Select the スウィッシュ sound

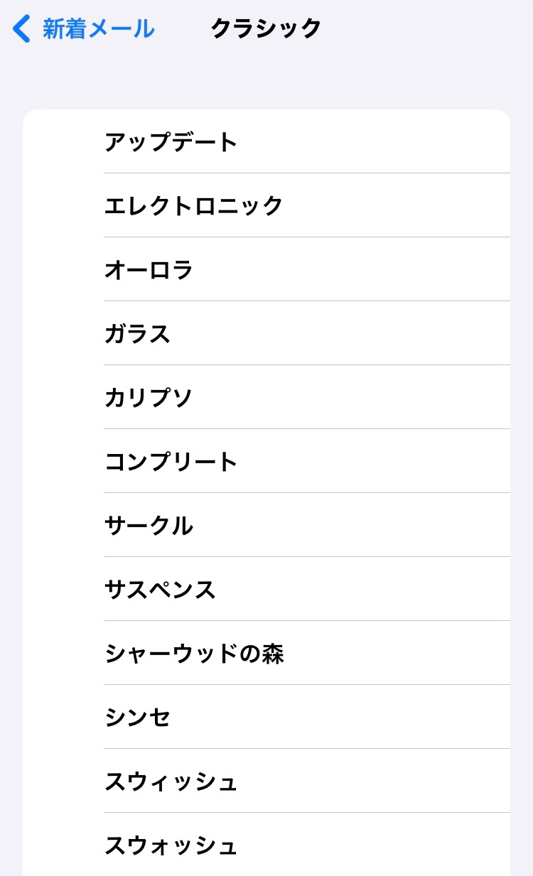click(x=171, y=782)
